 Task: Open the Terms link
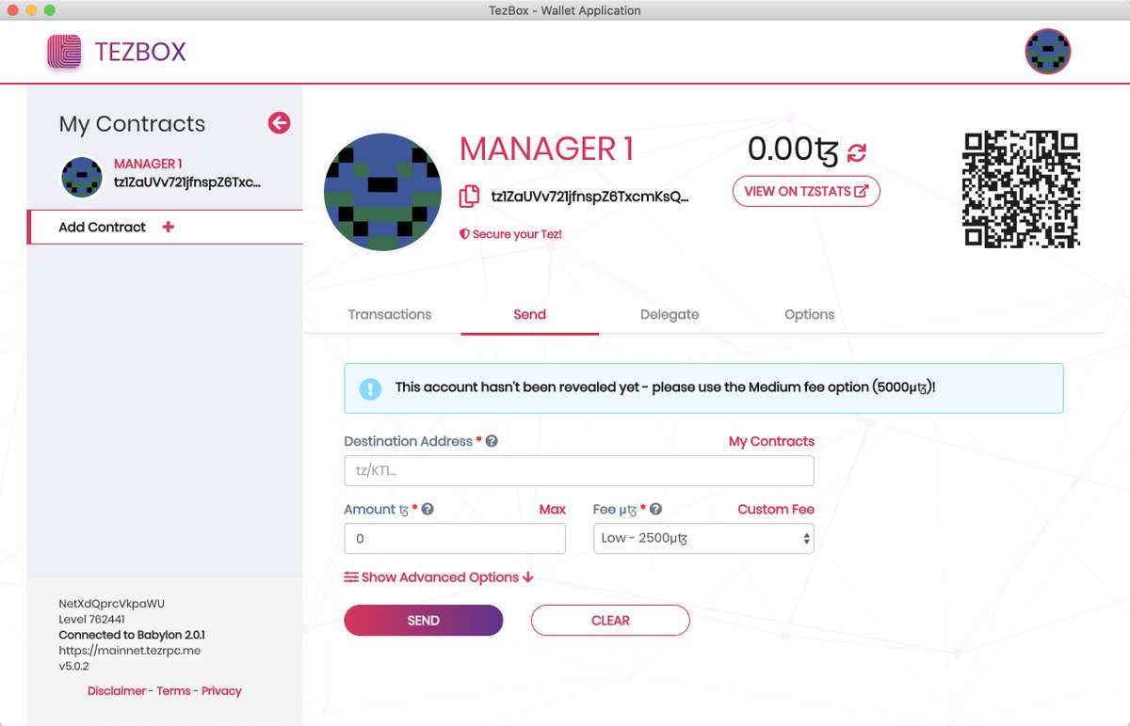[173, 690]
